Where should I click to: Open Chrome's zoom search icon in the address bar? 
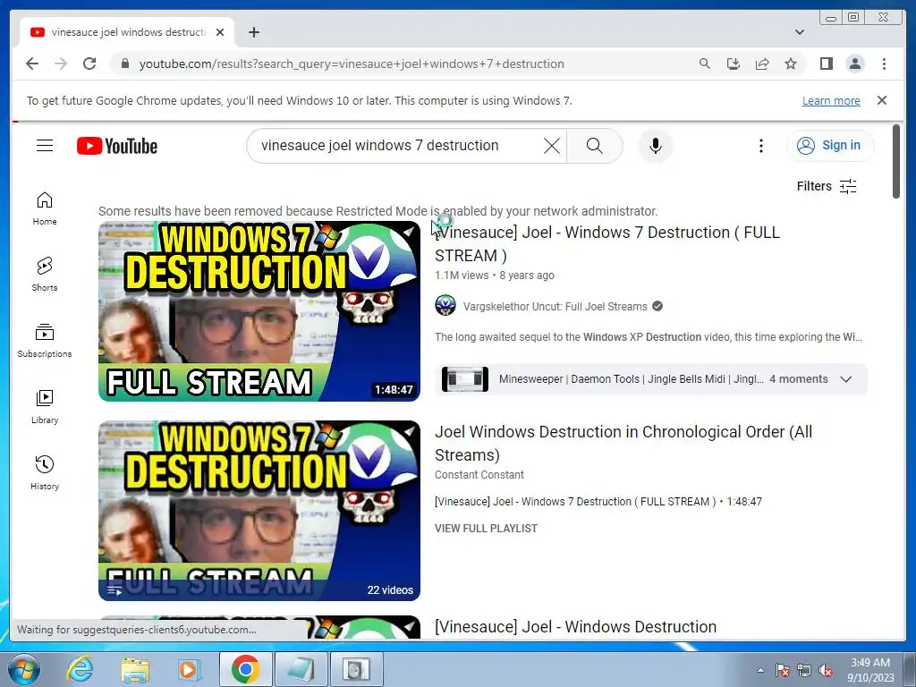coord(705,64)
